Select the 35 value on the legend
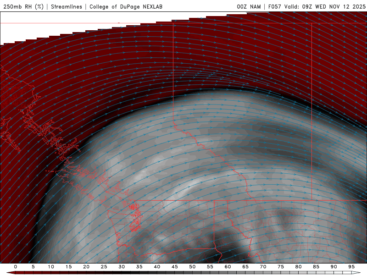 pos(139,267)
